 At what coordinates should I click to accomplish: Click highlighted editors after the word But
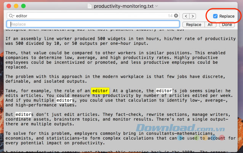pyautogui.click(x=23, y=115)
